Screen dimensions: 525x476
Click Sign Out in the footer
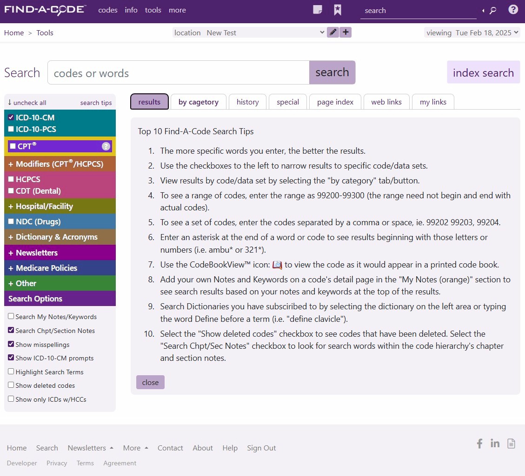[x=261, y=448]
